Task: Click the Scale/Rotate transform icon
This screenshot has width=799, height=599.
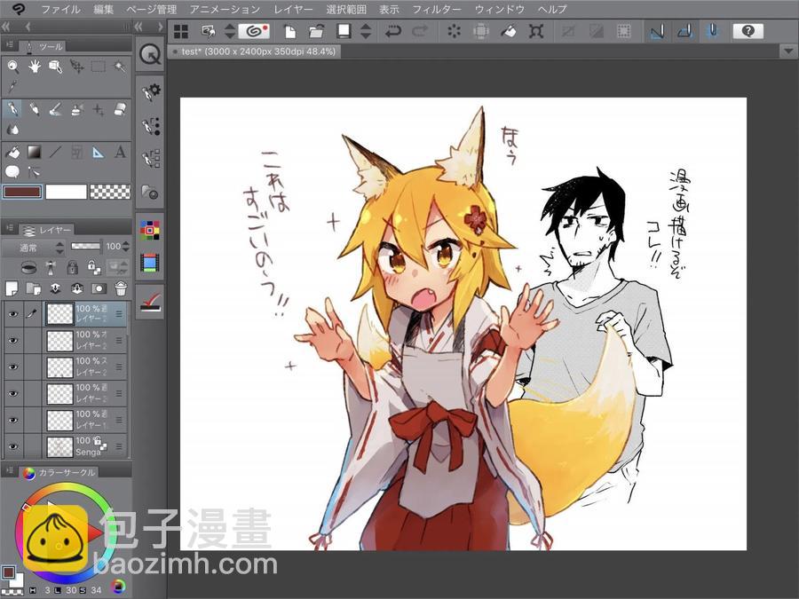Action: (x=535, y=32)
